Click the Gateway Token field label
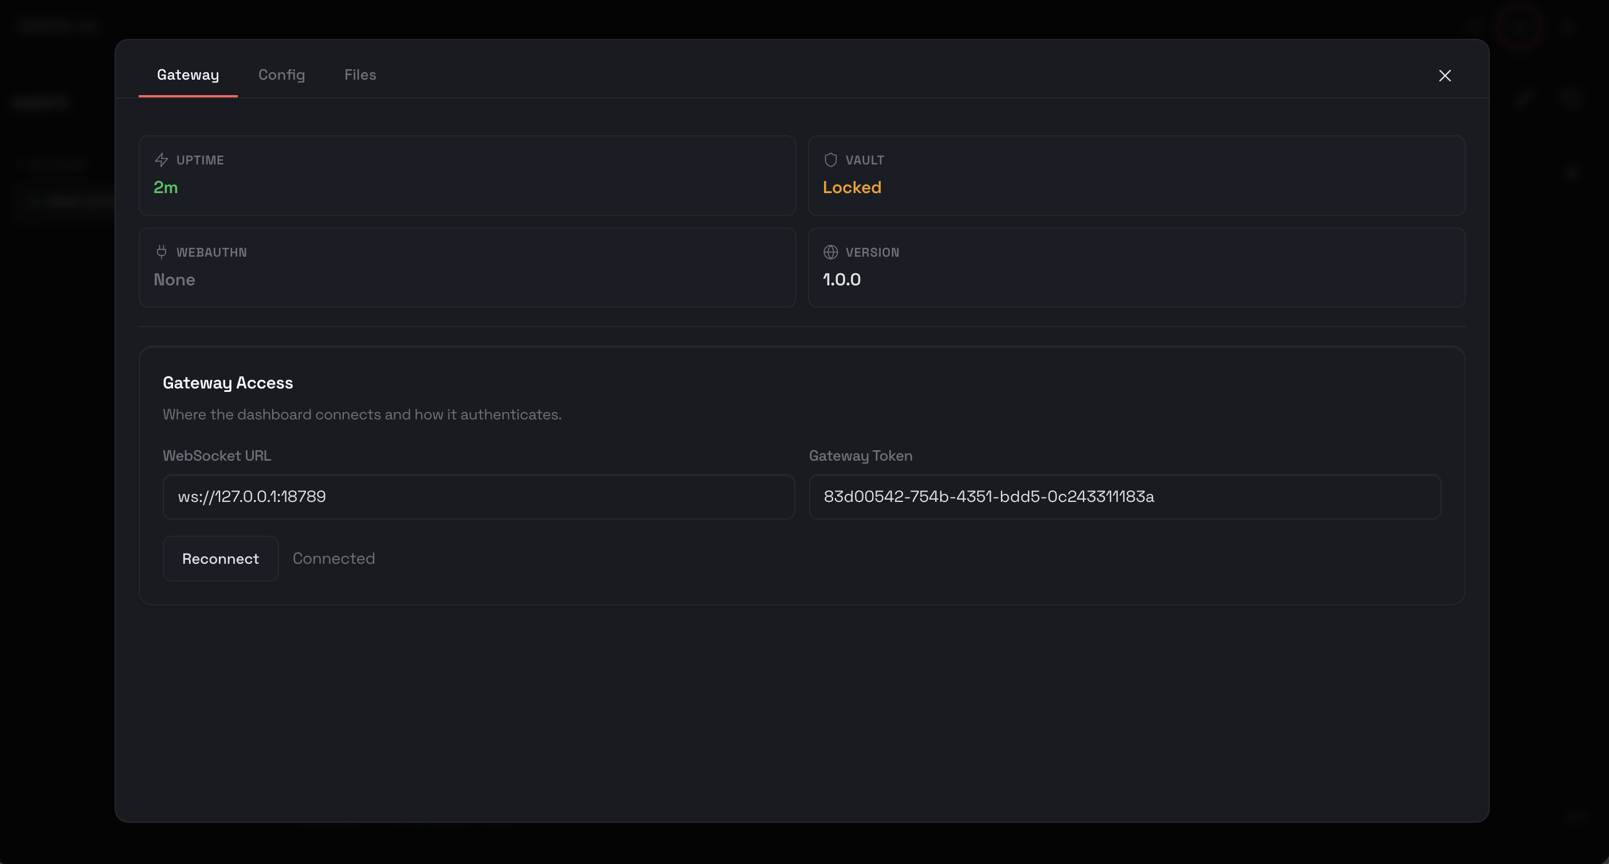The width and height of the screenshot is (1609, 864). pos(860,455)
